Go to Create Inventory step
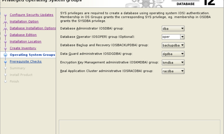Viewport: 224px width, 134px height. pyautogui.click(x=23, y=48)
